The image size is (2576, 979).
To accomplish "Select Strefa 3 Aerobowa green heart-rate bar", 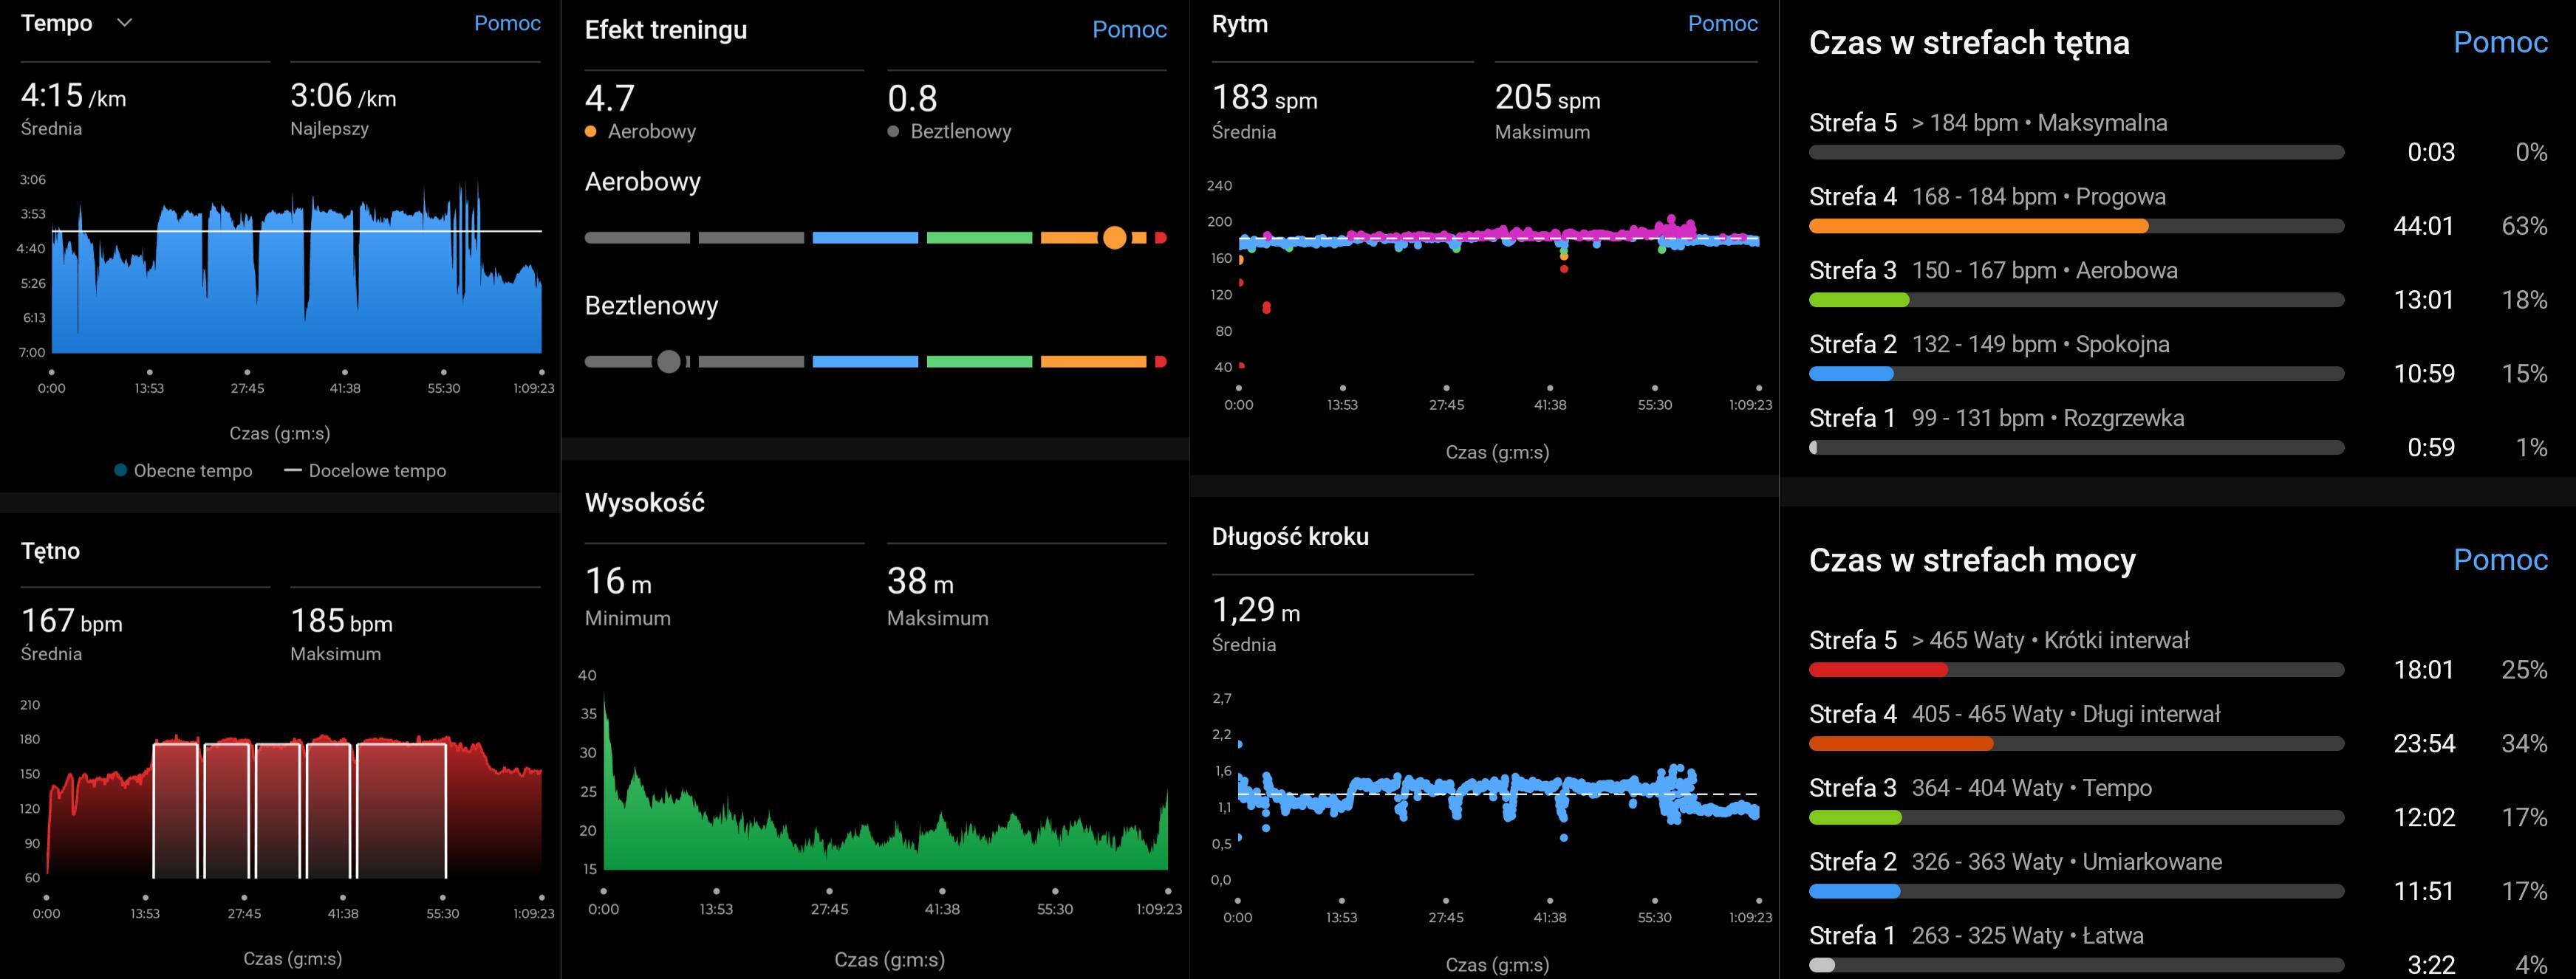I will (1858, 300).
